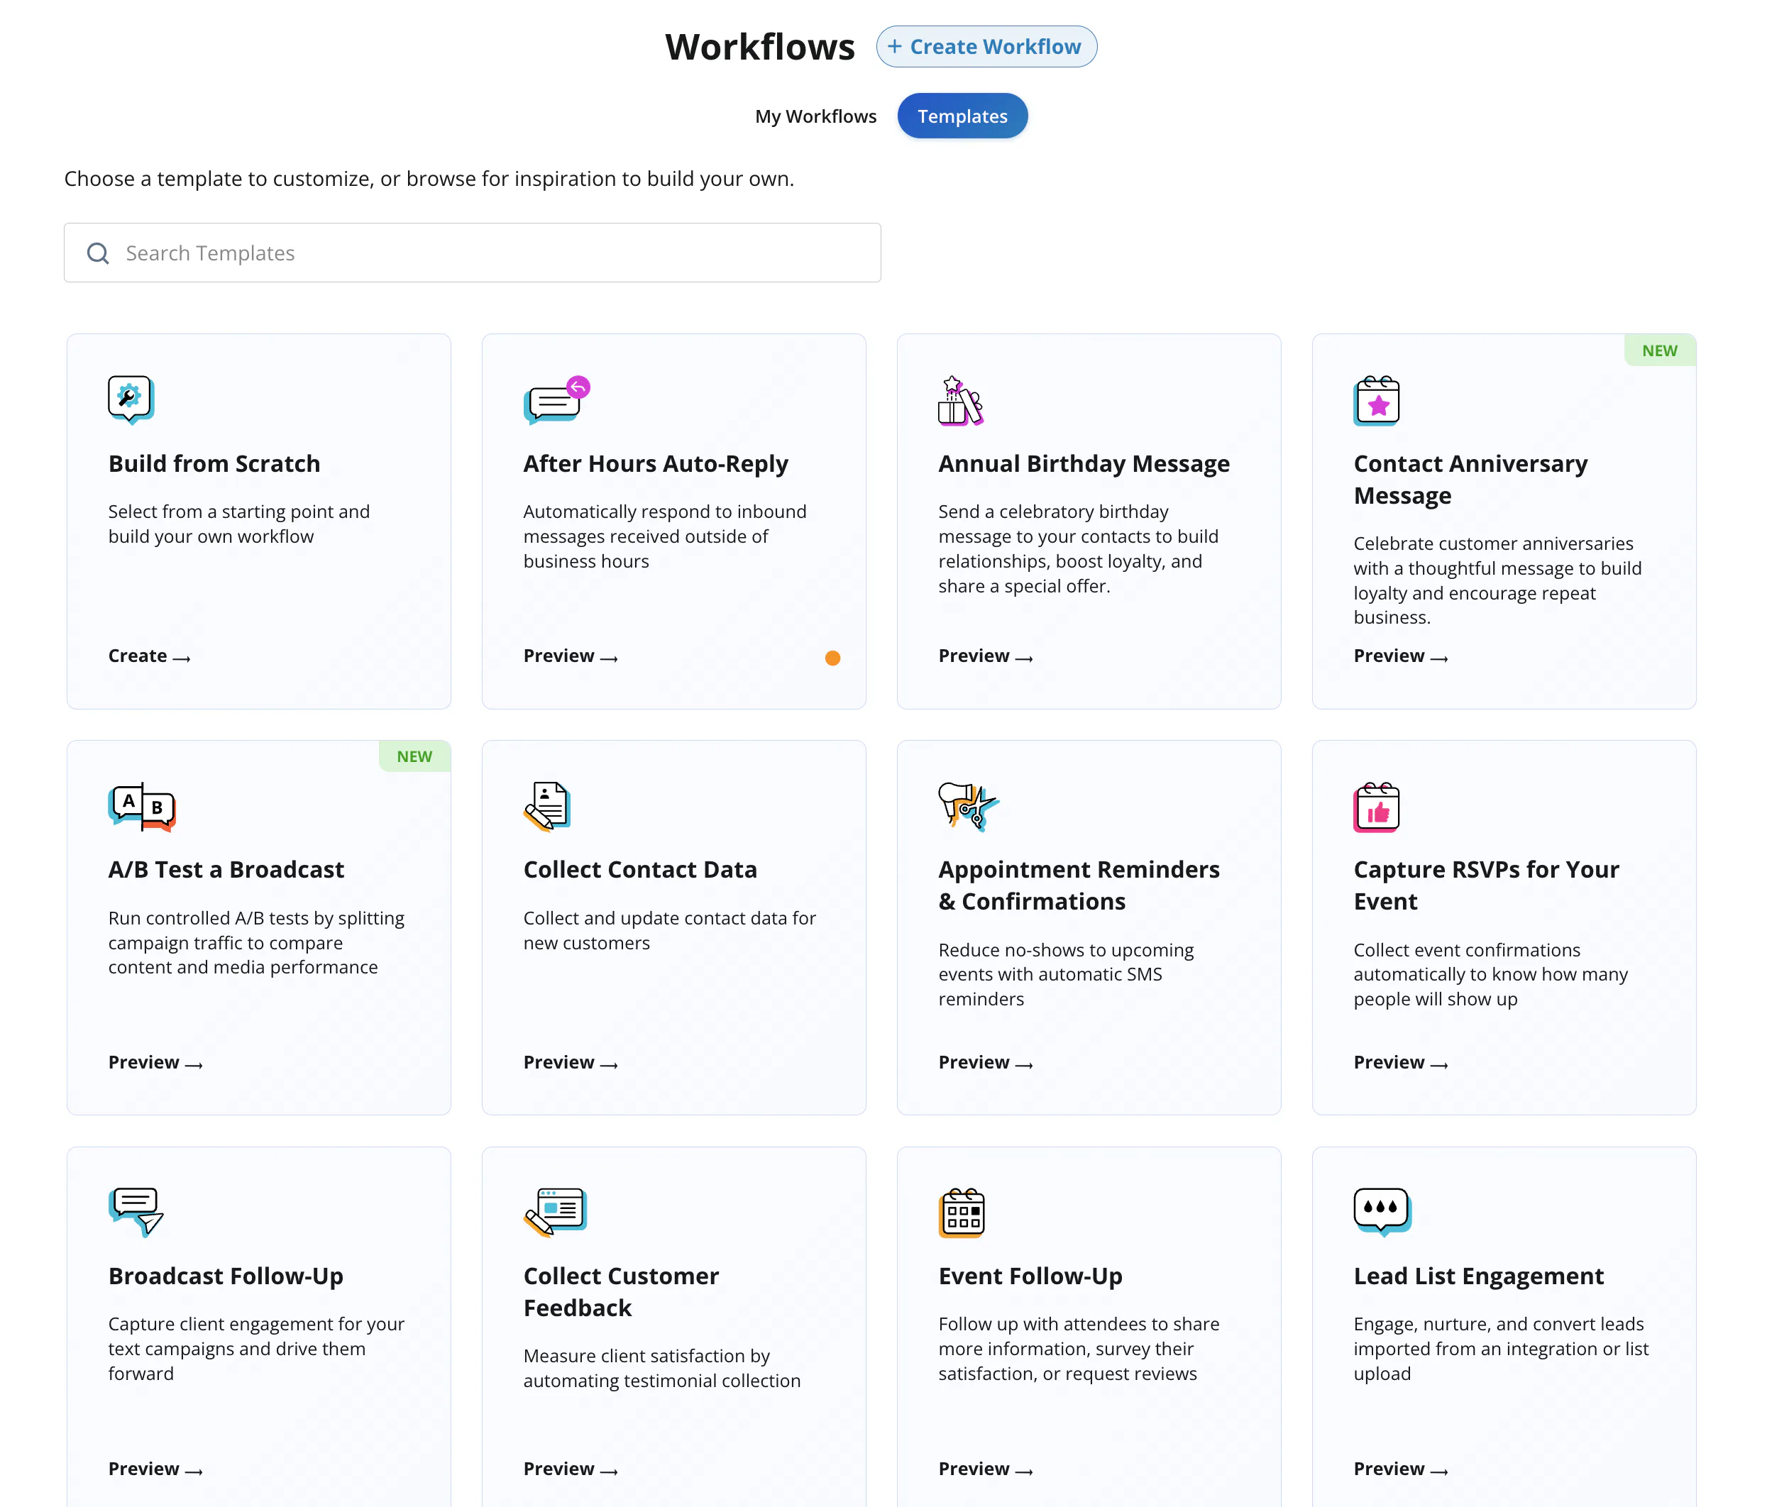Click the Contact Anniversary star calendar icon
Image resolution: width=1767 pixels, height=1507 pixels.
(1377, 399)
